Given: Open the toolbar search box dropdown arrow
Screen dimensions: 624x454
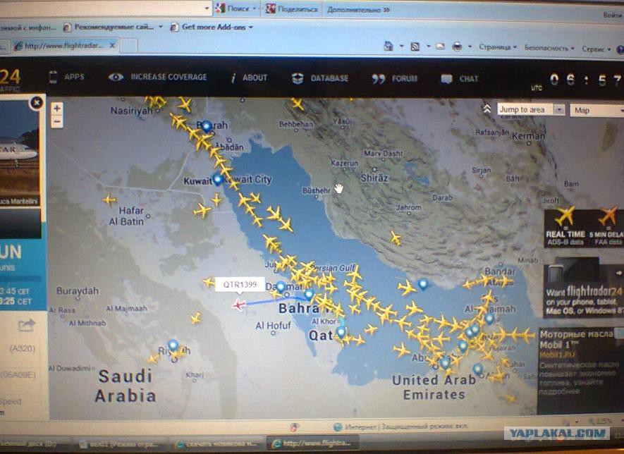Looking at the screenshot, I should pos(207,8).
